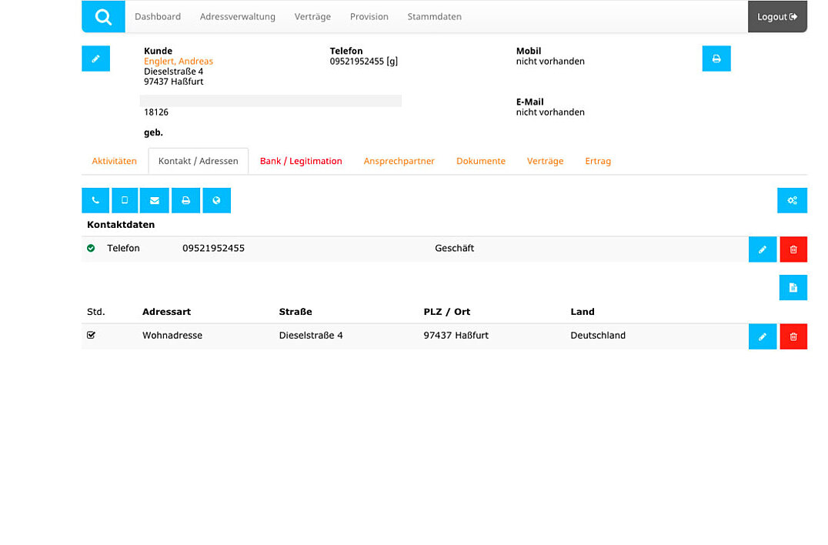This screenshot has height=545, width=828.
Task: Click the 97437 Haßfurt cell in address table
Action: coord(456,336)
